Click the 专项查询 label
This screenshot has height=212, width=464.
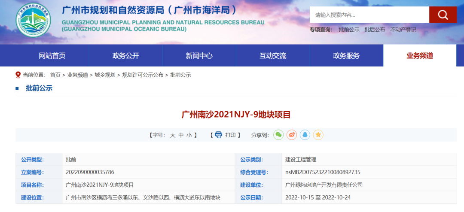tap(321, 30)
